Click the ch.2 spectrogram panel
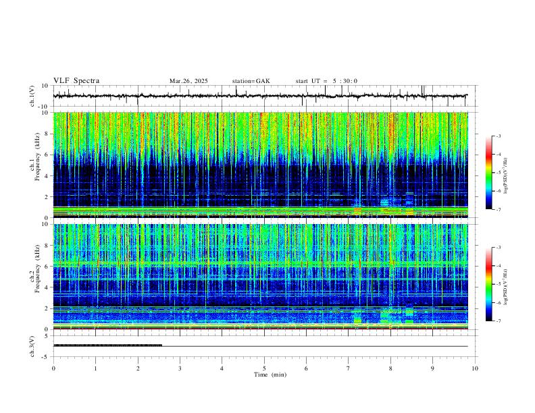This screenshot has width=535, height=413. (x=261, y=277)
